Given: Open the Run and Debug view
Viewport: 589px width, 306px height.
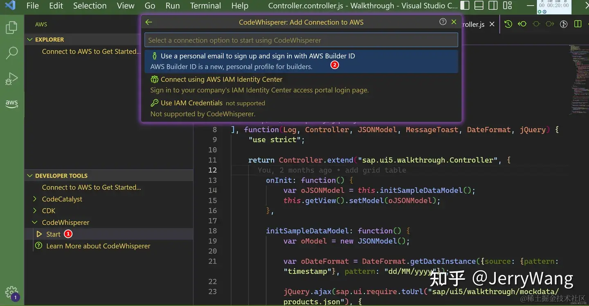Looking at the screenshot, I should coord(11,78).
